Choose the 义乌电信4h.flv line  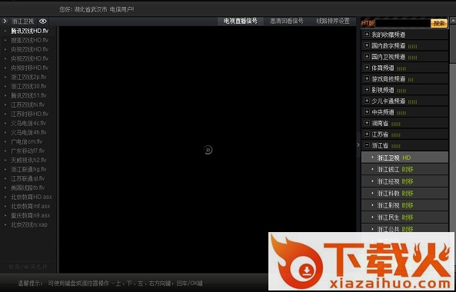[x=28, y=132]
